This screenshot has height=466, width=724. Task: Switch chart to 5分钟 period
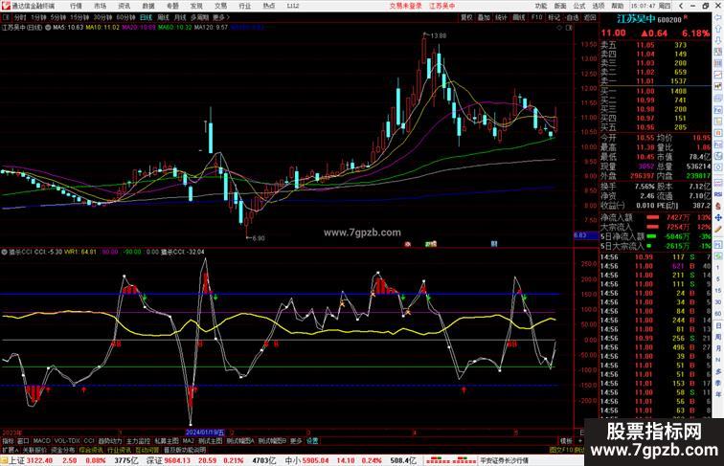tap(58, 17)
